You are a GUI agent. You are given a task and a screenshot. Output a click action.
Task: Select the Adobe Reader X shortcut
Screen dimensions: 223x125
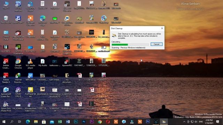[x=6, y=78]
